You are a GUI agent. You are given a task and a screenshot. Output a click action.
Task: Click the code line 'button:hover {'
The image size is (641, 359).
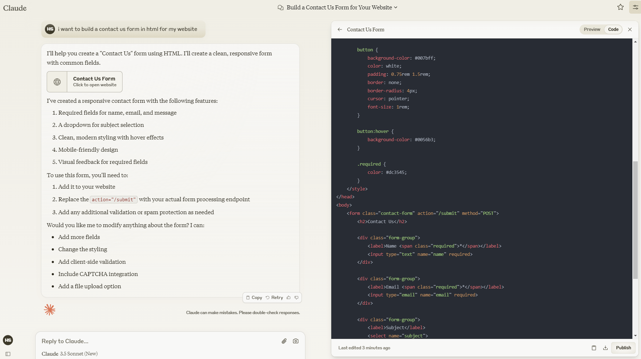click(x=375, y=132)
